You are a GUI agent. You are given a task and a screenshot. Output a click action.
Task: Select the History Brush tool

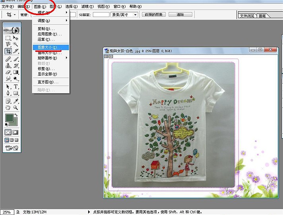[16, 65]
